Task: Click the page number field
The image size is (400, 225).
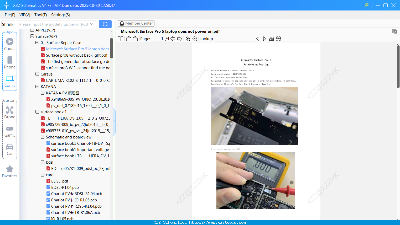Action: 158,39
